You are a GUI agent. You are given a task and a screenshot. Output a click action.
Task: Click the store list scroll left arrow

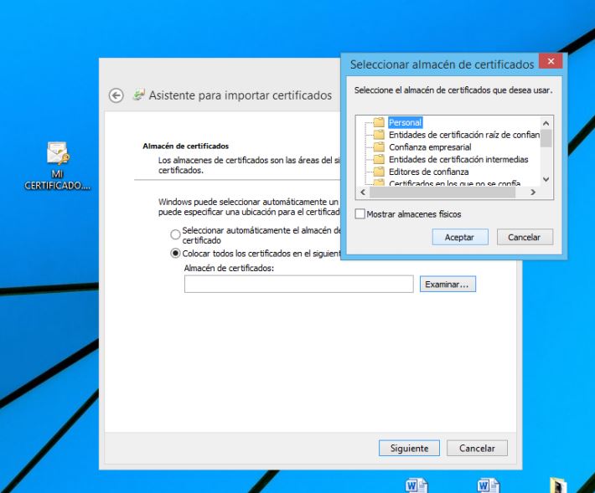[363, 193]
